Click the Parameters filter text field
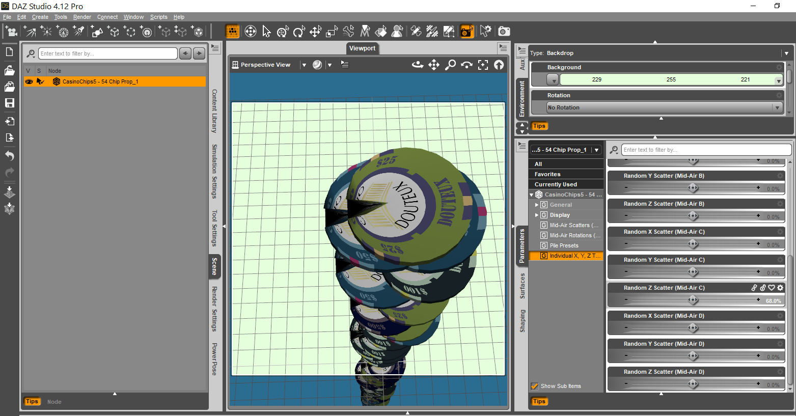 coord(706,150)
